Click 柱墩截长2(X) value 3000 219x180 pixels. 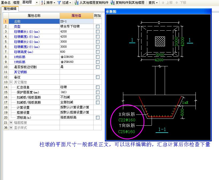click(x=76, y=42)
